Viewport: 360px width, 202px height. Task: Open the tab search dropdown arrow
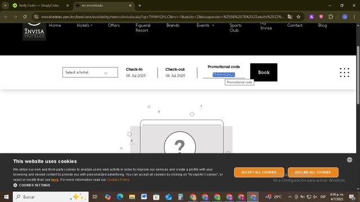tap(5, 6)
